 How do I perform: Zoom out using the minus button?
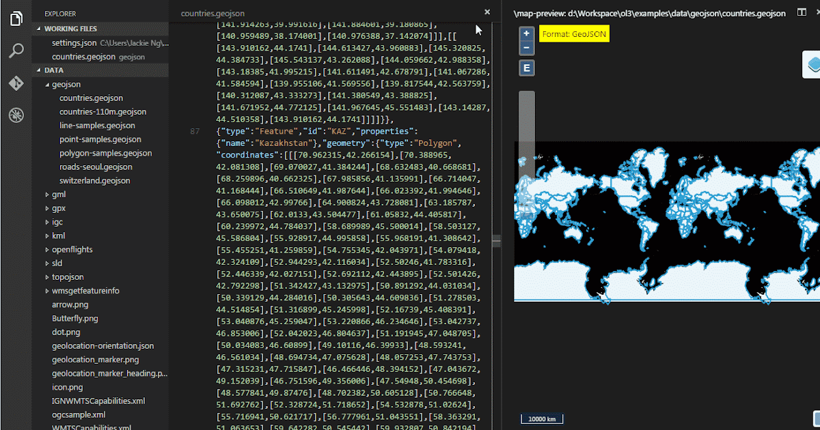coord(525,47)
